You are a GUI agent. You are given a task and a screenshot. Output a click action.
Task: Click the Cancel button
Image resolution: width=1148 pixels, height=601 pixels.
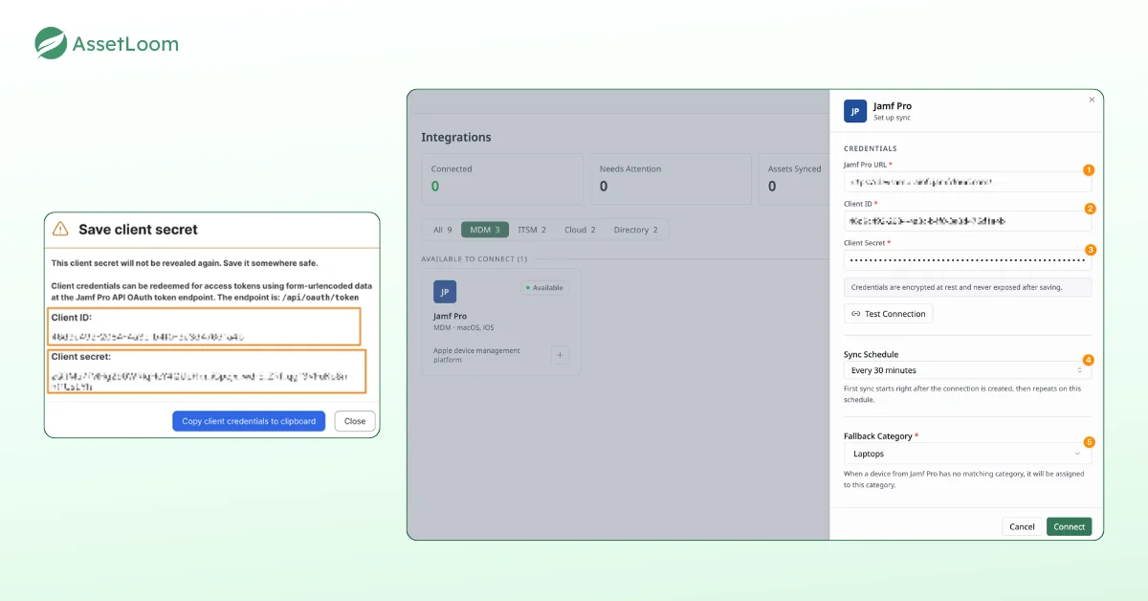1022,526
